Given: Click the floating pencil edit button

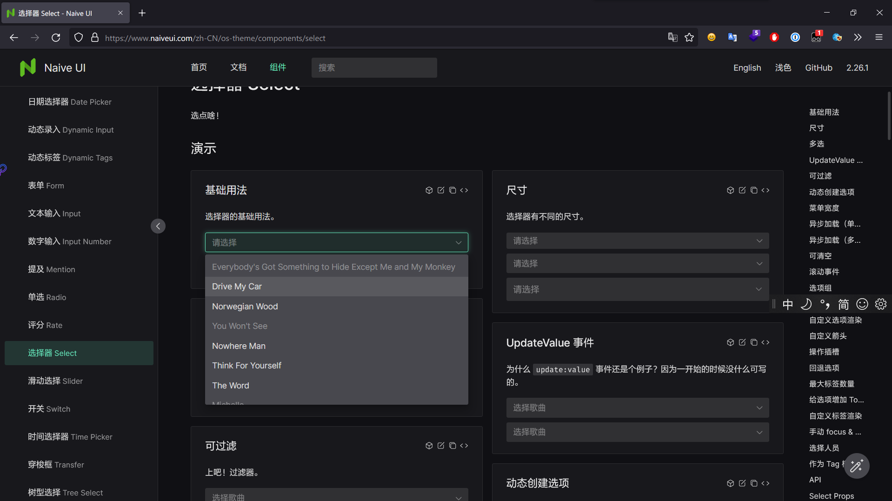Looking at the screenshot, I should coord(857,466).
